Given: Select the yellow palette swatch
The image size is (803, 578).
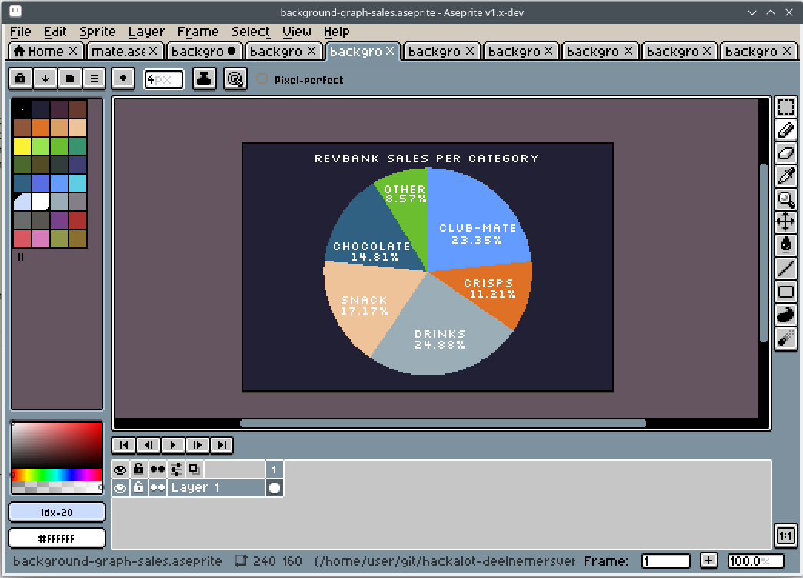Looking at the screenshot, I should (x=22, y=146).
